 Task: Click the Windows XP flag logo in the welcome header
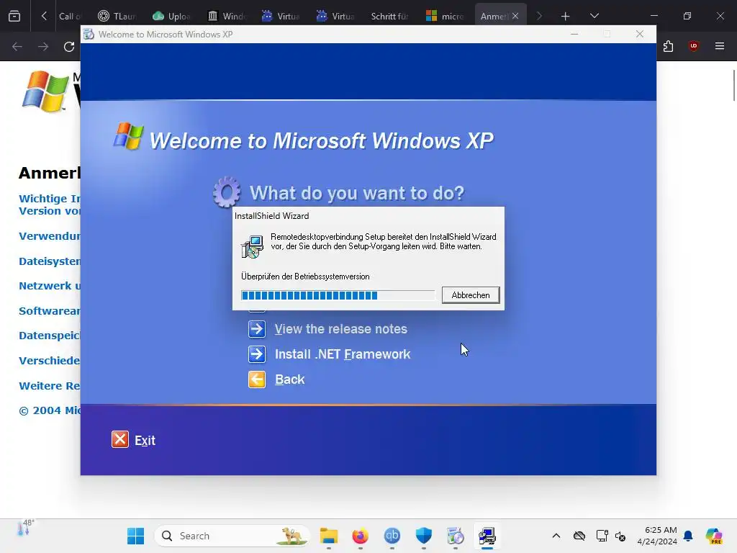tap(128, 136)
